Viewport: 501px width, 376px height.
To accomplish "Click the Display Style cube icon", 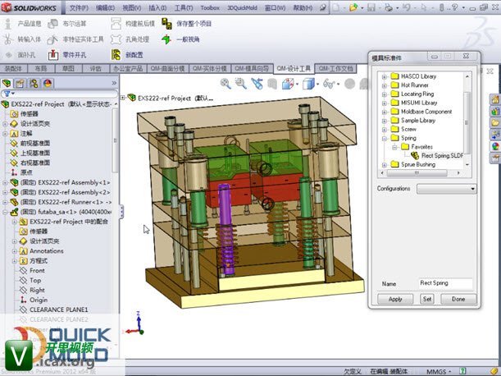I will point(308,85).
